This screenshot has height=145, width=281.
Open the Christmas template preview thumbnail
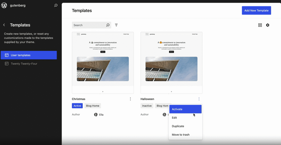[103, 63]
